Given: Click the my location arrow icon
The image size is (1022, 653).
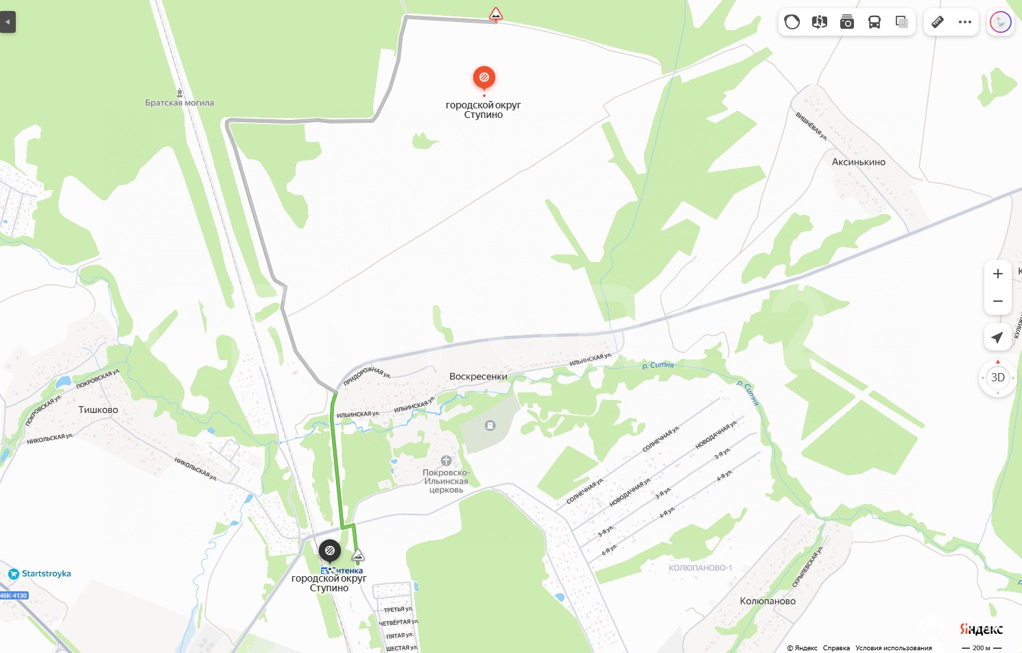Looking at the screenshot, I should [998, 337].
